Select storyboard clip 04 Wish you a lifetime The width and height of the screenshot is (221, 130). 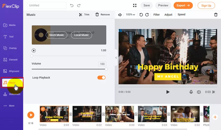(152, 114)
